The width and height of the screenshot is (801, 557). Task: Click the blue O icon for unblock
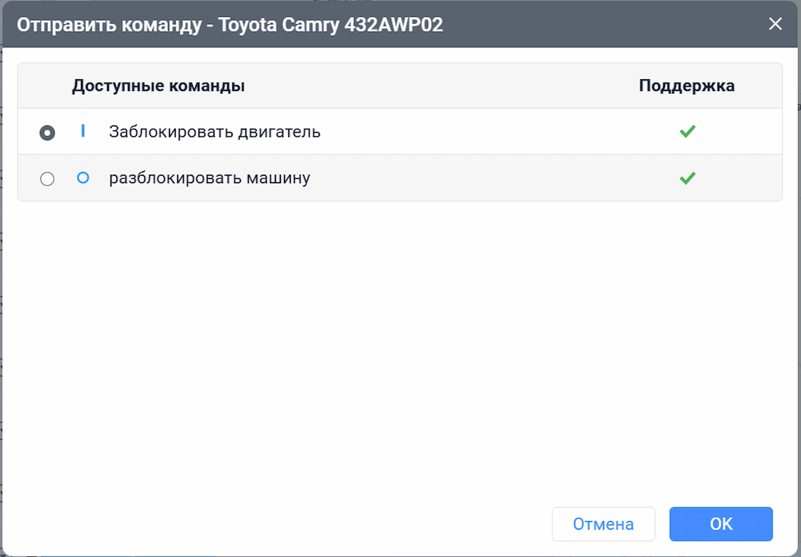click(83, 178)
